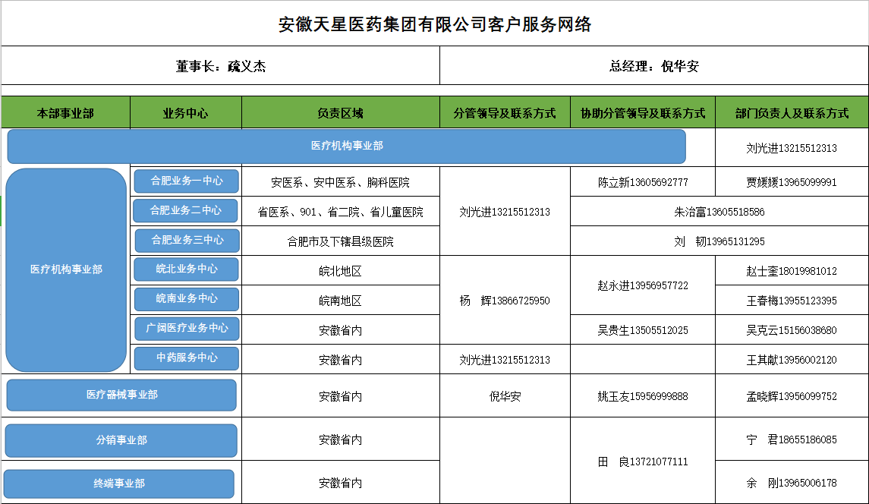This screenshot has height=504, width=869.
Task: Select the wide 医疗机构事业部 banner shape
Action: (346, 146)
